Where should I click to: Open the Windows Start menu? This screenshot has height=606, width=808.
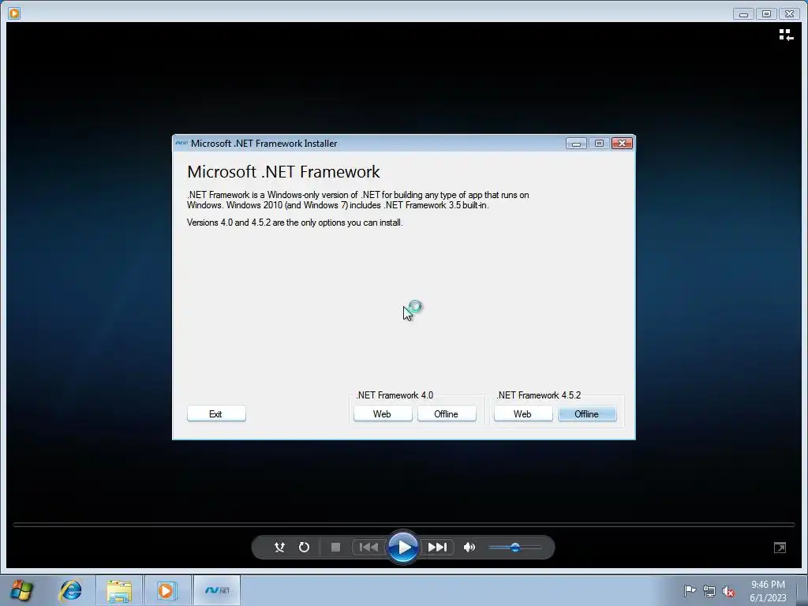[x=21, y=590]
